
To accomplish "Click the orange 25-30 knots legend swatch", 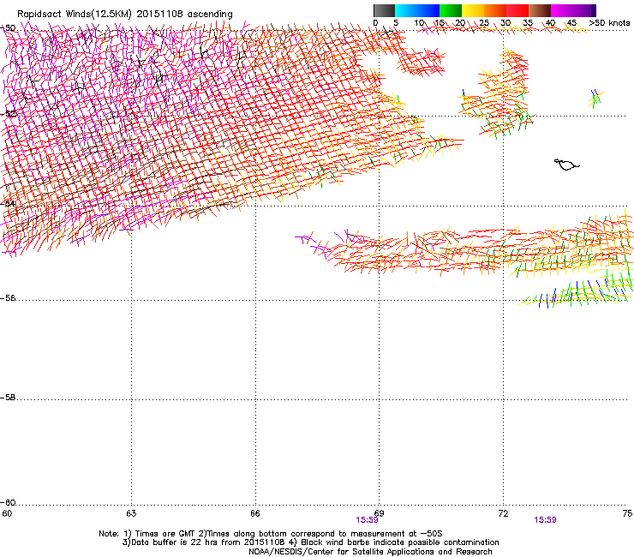I will point(495,10).
